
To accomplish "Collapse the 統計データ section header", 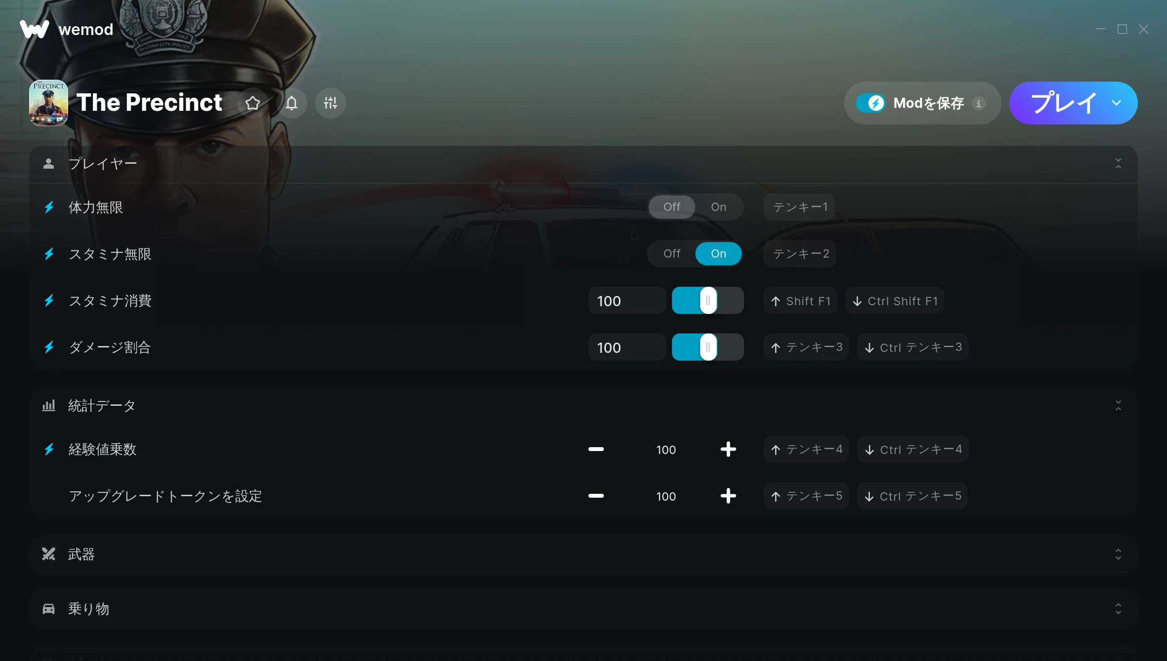I will (x=1118, y=406).
